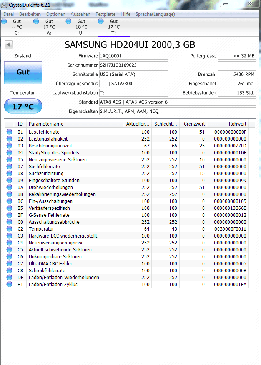
Task: Click the Puffergrösse value >= 32 MB
Action: pos(237,56)
